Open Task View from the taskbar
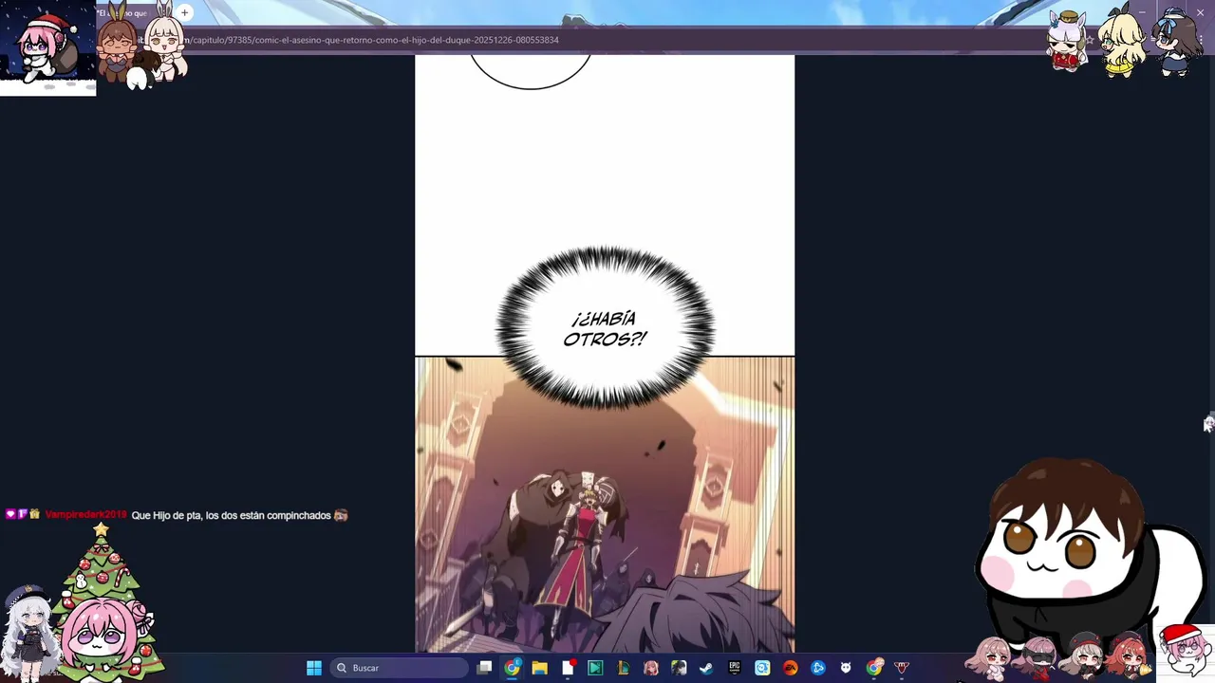1215x683 pixels. (x=484, y=668)
